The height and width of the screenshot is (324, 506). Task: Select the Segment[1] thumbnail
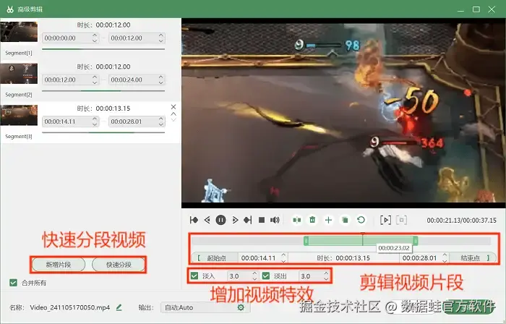pos(19,32)
